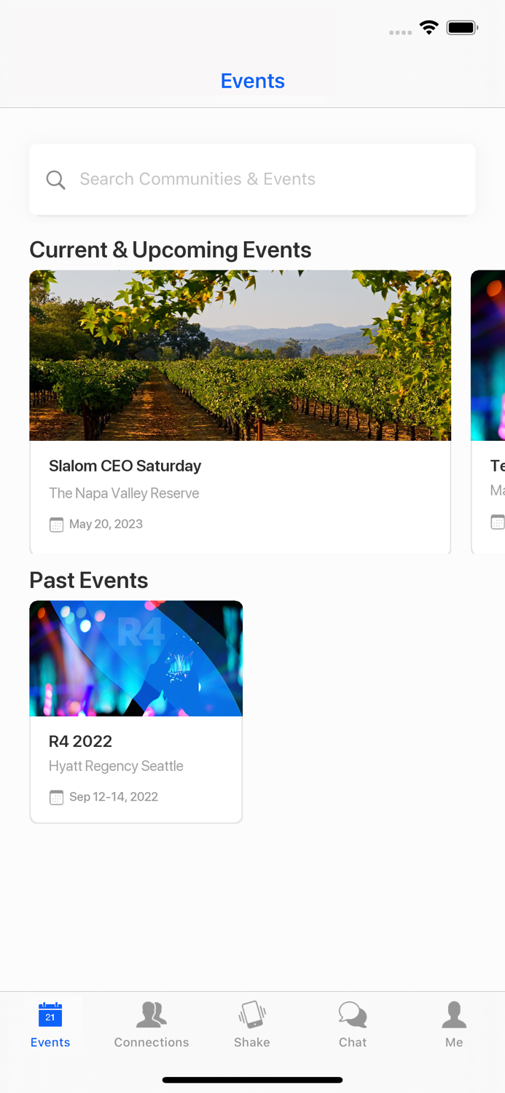Tap the Wi-Fi icon in the status bar
The width and height of the screenshot is (505, 1093).
[x=428, y=27]
